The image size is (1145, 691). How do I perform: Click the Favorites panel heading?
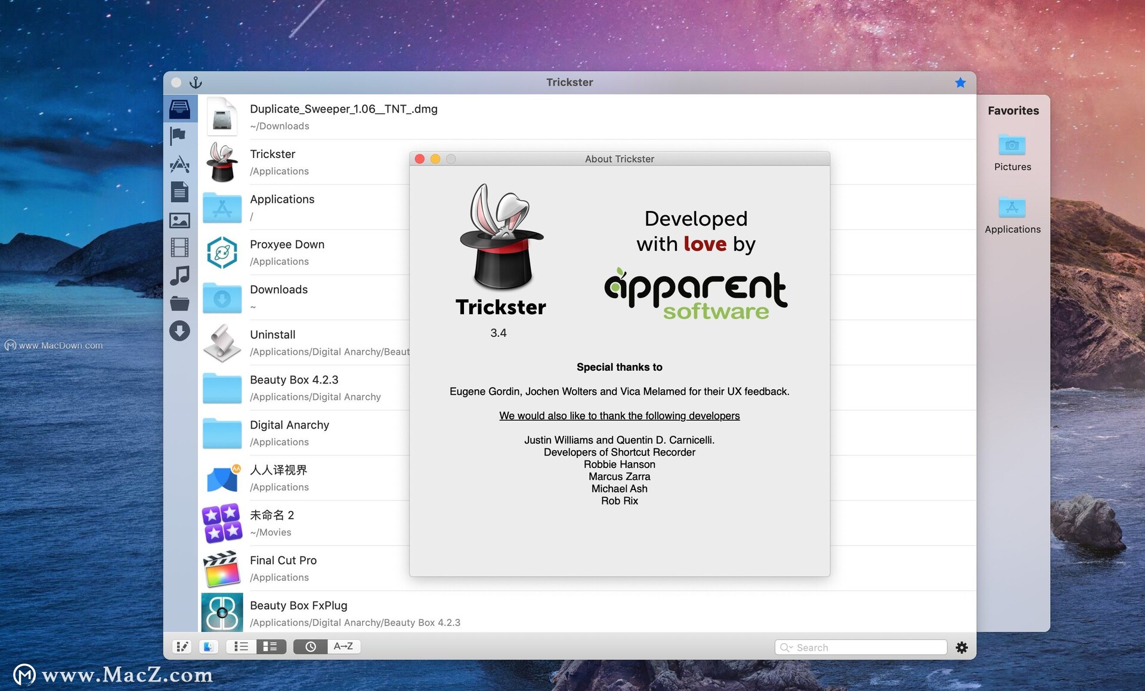pyautogui.click(x=1013, y=110)
